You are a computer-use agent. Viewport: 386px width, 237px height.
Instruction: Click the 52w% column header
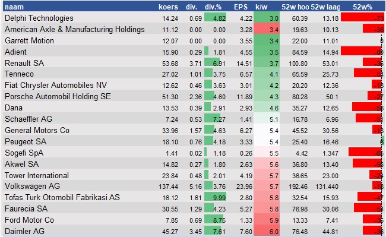click(362, 7)
